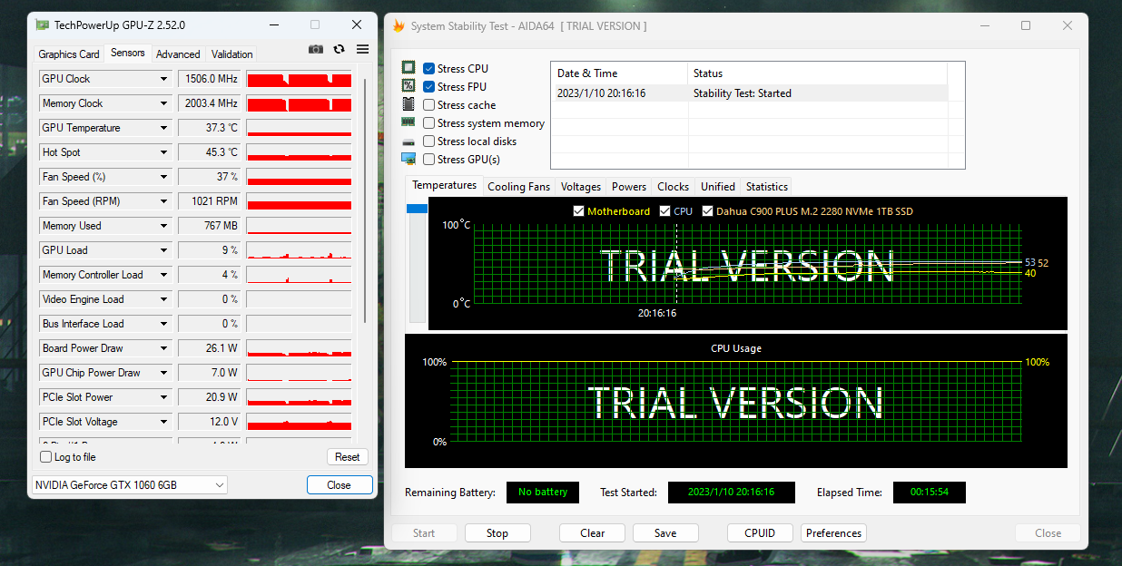Expand the Board Power Draw dropdown
Viewport: 1122px width, 566px height.
point(163,348)
